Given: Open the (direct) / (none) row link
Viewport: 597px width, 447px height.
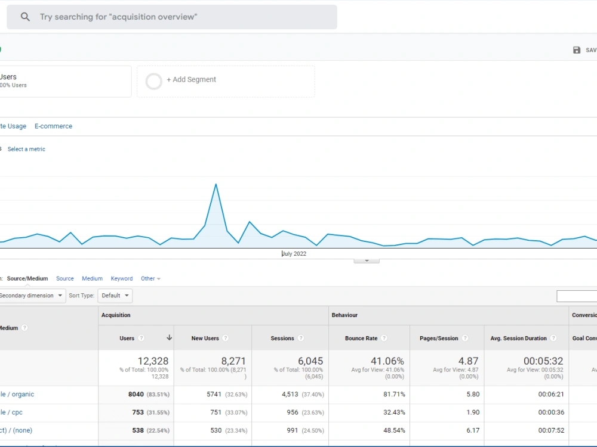Looking at the screenshot, I should pyautogui.click(x=16, y=430).
